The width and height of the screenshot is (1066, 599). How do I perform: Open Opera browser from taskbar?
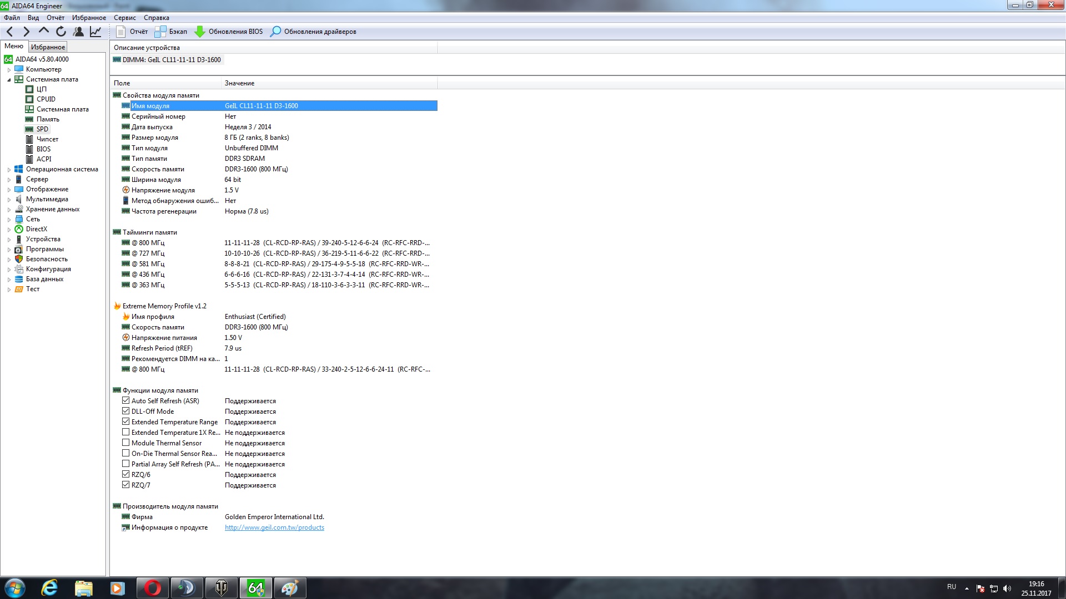point(152,588)
